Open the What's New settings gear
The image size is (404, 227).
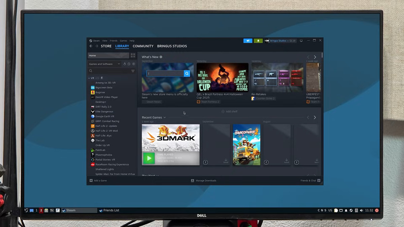161,57
